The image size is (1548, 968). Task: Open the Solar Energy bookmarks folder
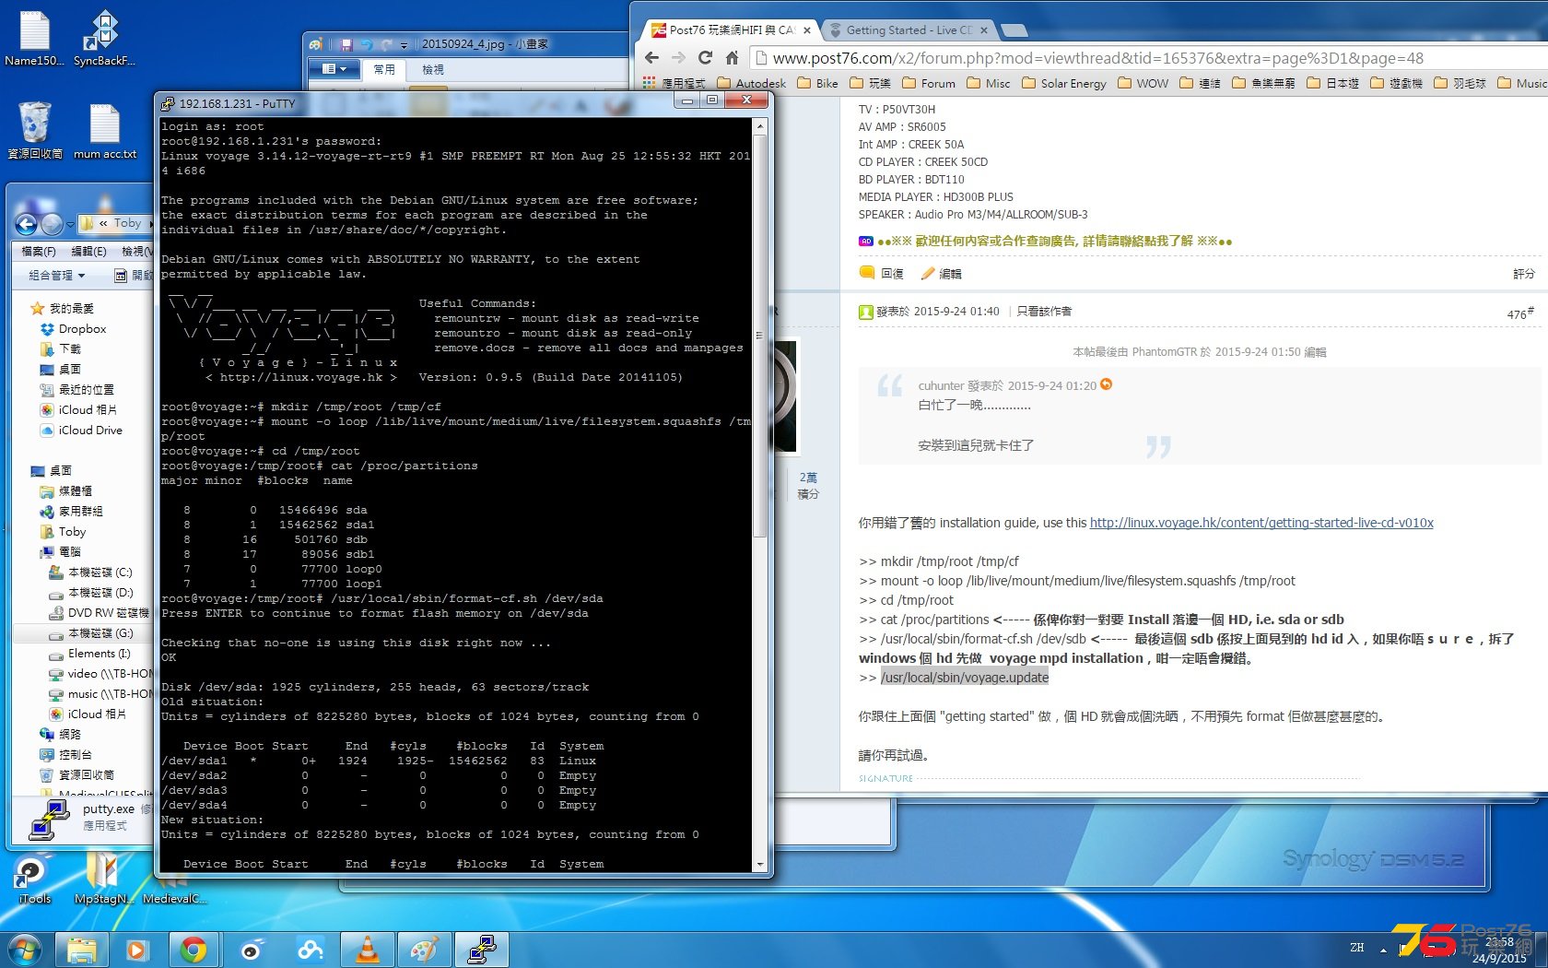1064,83
